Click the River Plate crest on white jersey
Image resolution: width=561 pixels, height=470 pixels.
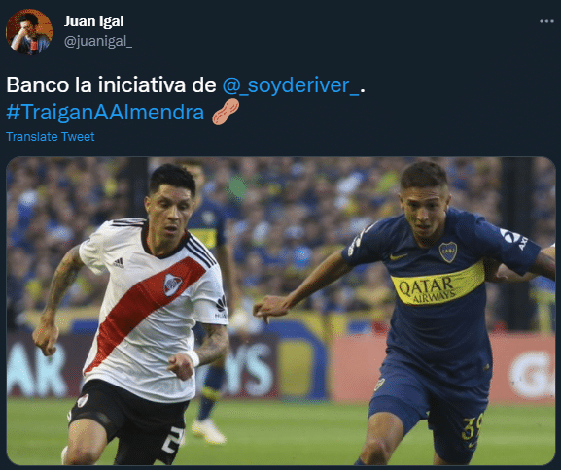click(173, 284)
